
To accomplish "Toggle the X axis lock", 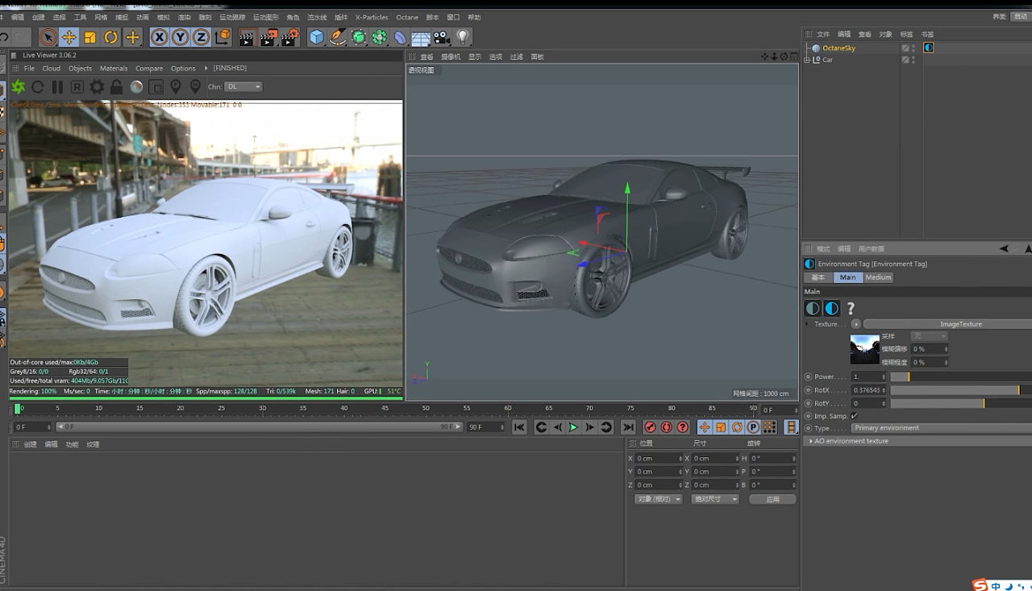I will pos(160,37).
